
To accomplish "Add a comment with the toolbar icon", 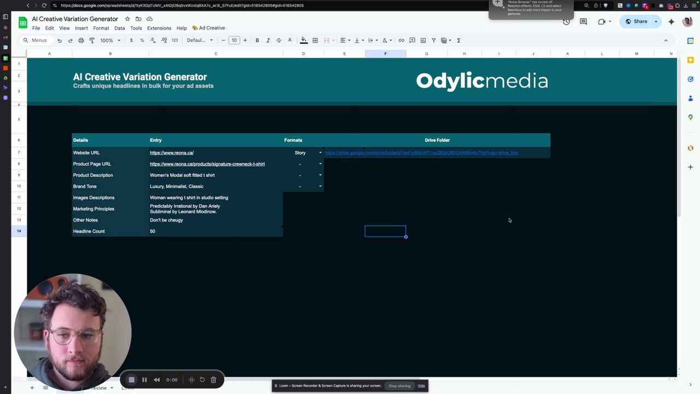I will [412, 40].
